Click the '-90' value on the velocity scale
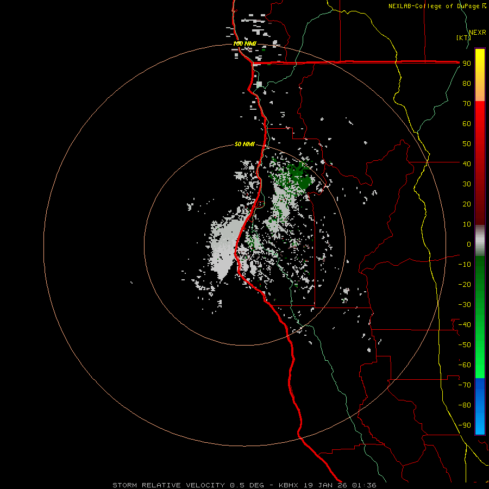The image size is (489, 489). click(x=465, y=425)
